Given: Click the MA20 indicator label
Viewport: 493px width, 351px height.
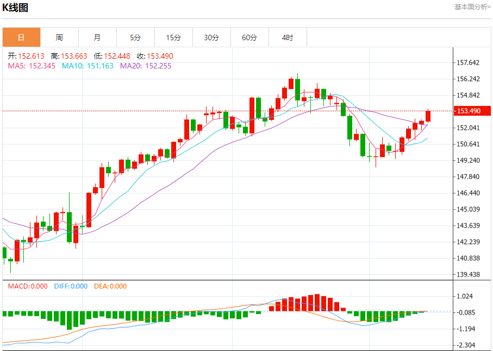Looking at the screenshot, I should click(146, 66).
